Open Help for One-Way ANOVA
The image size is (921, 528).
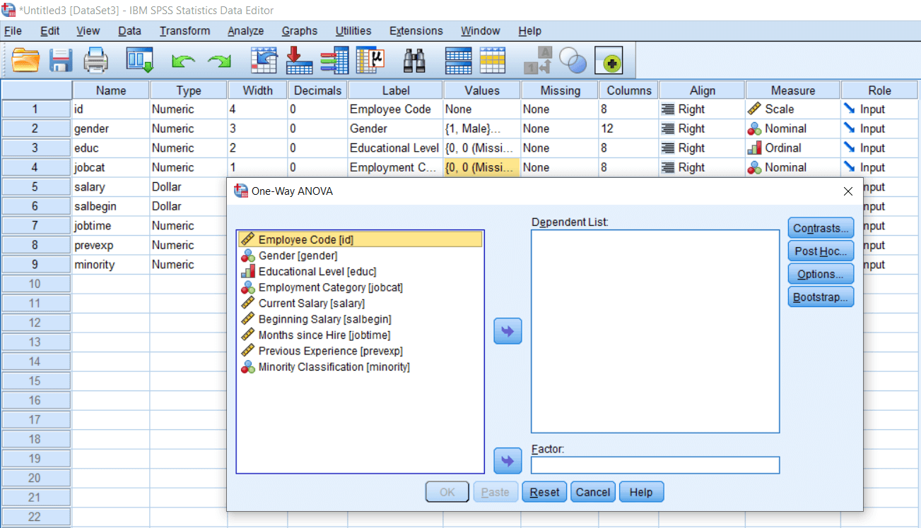641,492
